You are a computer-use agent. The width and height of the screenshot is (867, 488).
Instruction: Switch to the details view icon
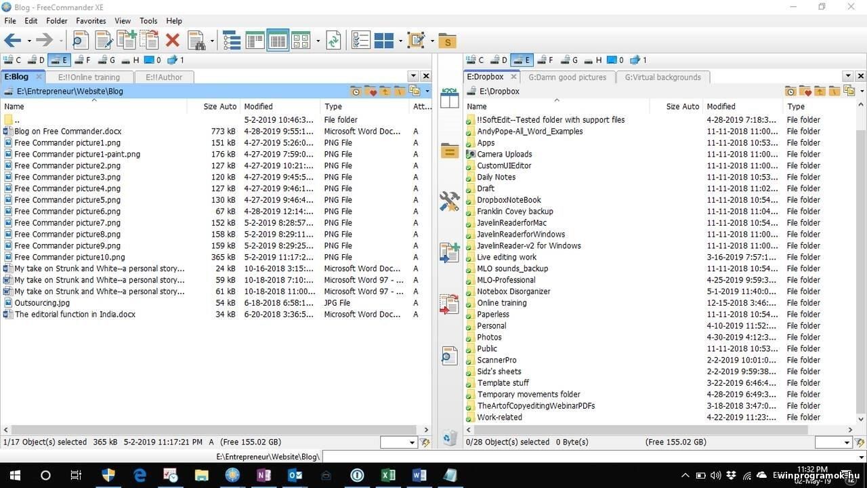(x=278, y=41)
